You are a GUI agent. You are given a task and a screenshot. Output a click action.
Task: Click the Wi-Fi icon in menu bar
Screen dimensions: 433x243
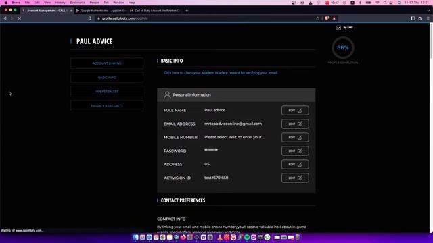point(378,3)
